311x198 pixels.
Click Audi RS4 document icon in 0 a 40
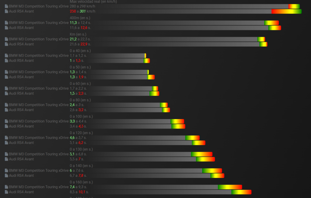(x=6, y=60)
